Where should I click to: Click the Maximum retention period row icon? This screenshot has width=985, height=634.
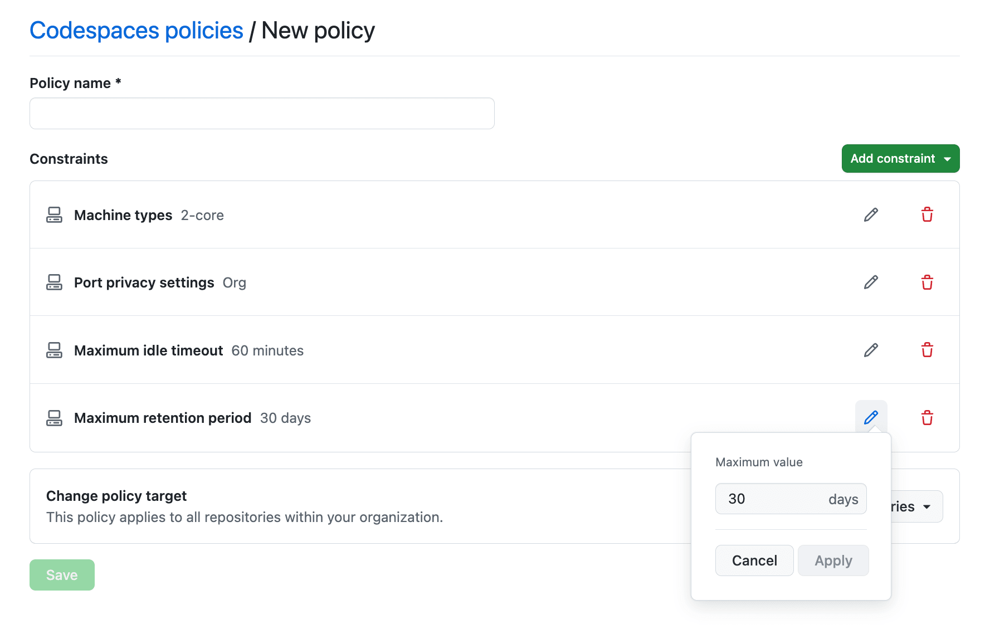54,418
